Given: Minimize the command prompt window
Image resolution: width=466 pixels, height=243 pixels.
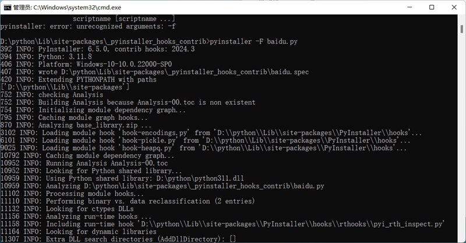Looking at the screenshot, I should point(409,7).
